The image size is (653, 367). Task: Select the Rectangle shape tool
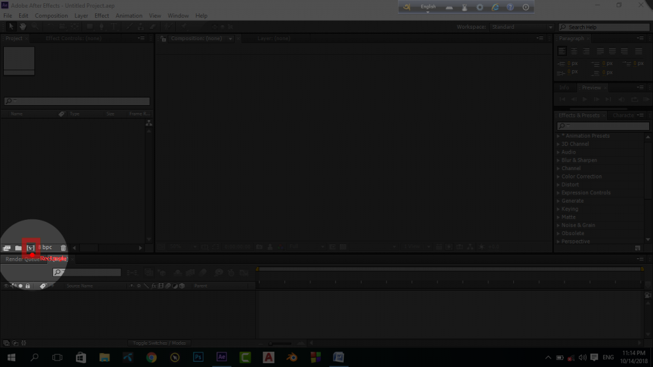89,27
